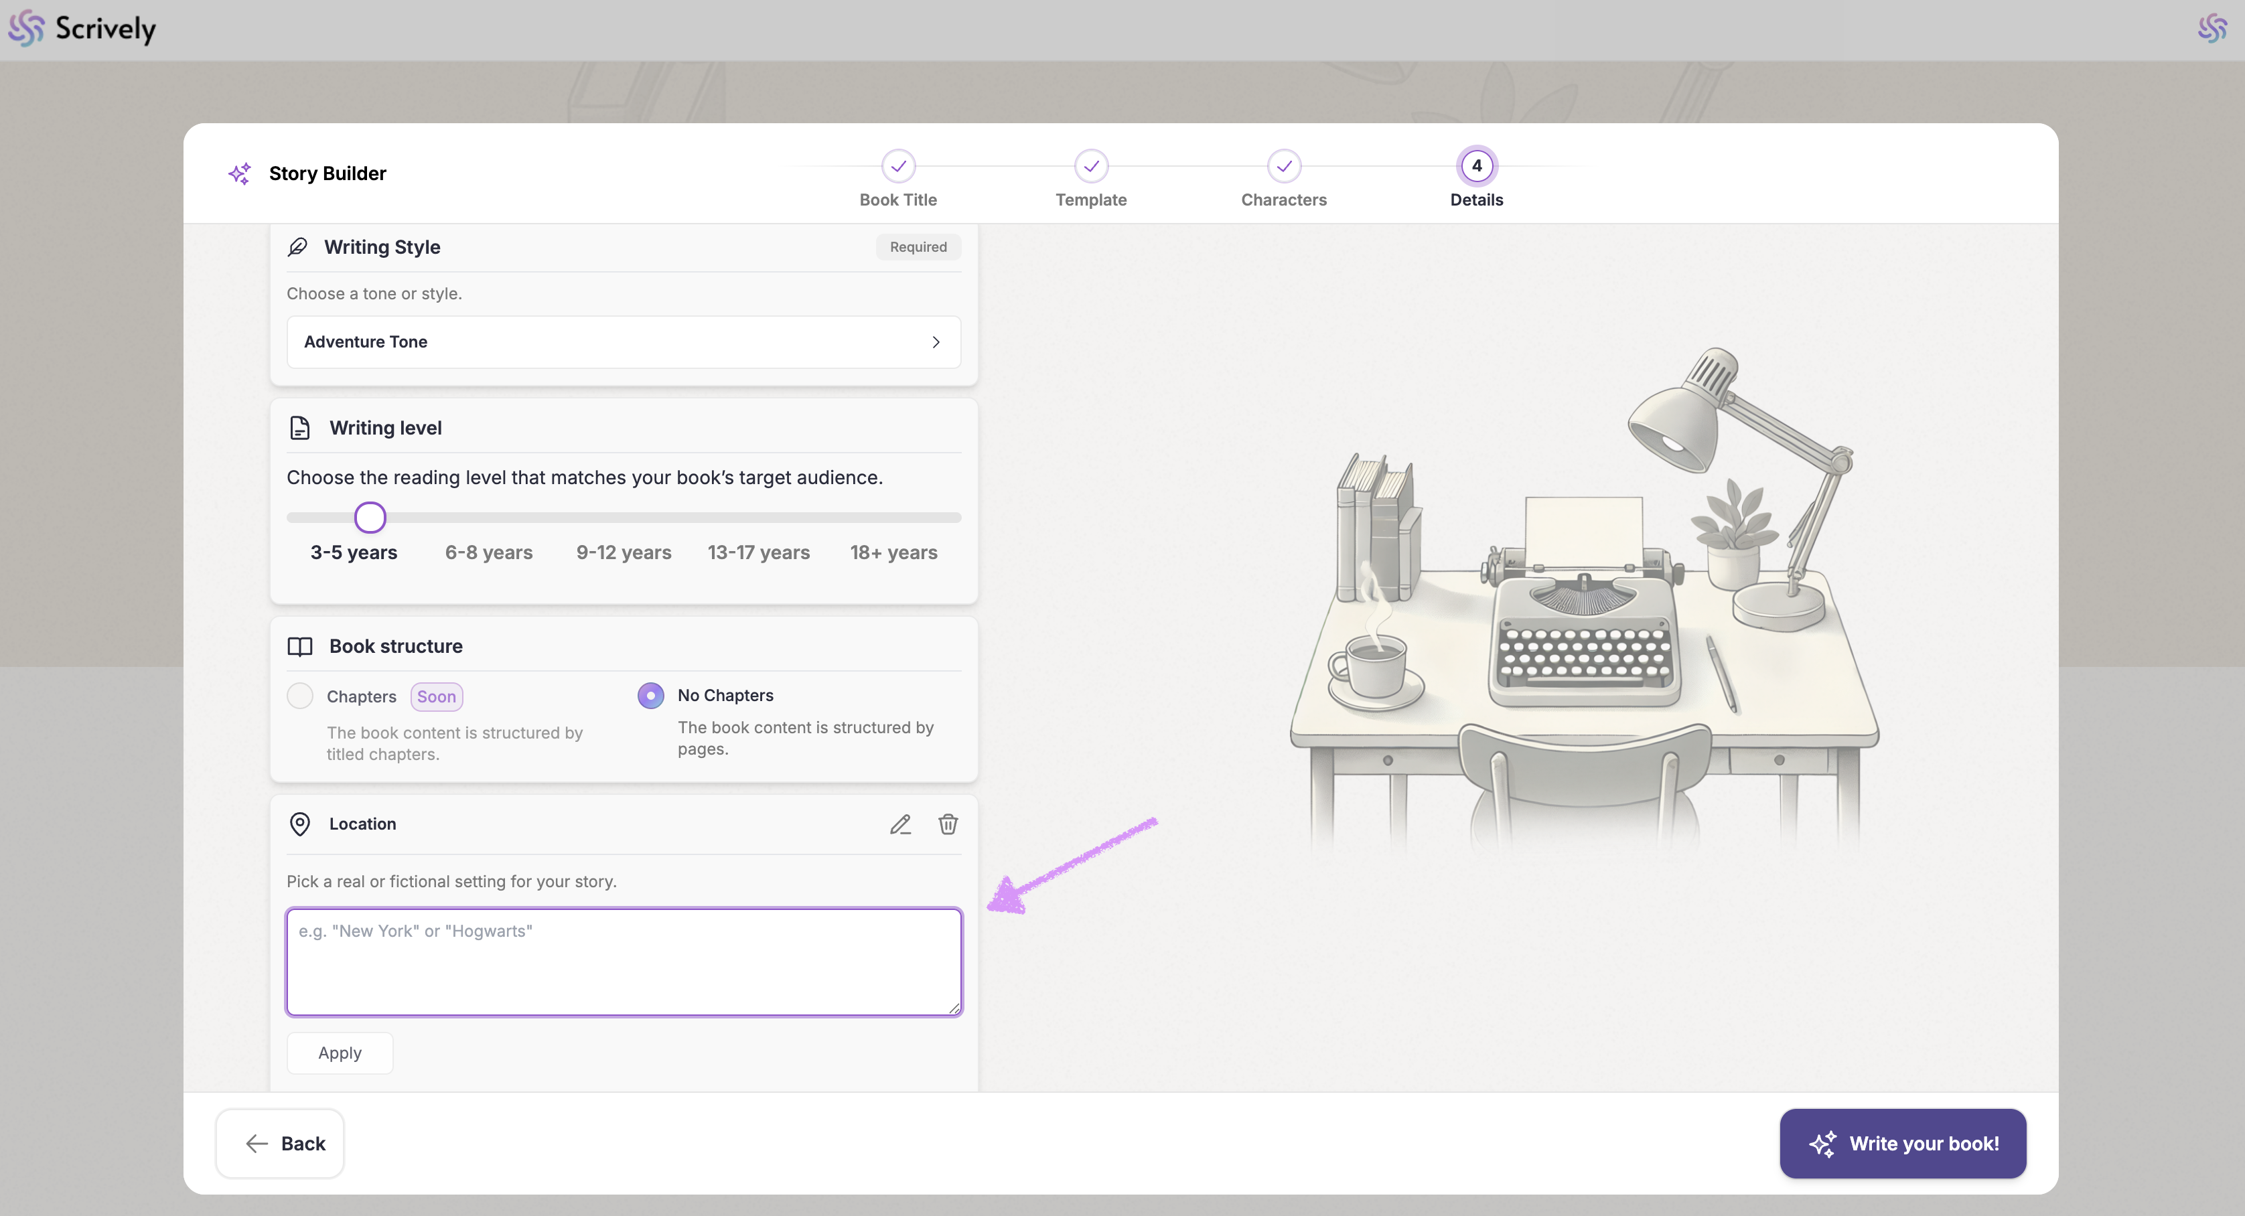This screenshot has height=1216, width=2245.
Task: Click the Location map pin icon
Action: 300,824
